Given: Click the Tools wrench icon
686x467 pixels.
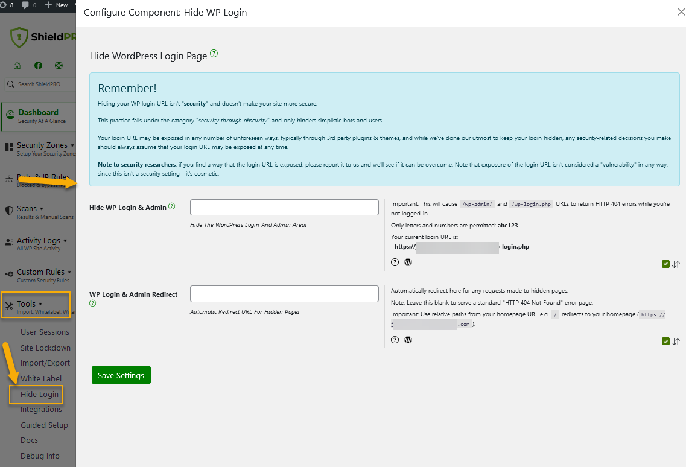Looking at the screenshot, I should click(x=9, y=306).
